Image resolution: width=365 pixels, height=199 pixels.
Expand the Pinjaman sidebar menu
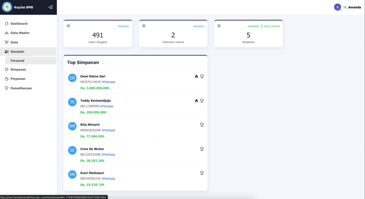tap(17, 79)
